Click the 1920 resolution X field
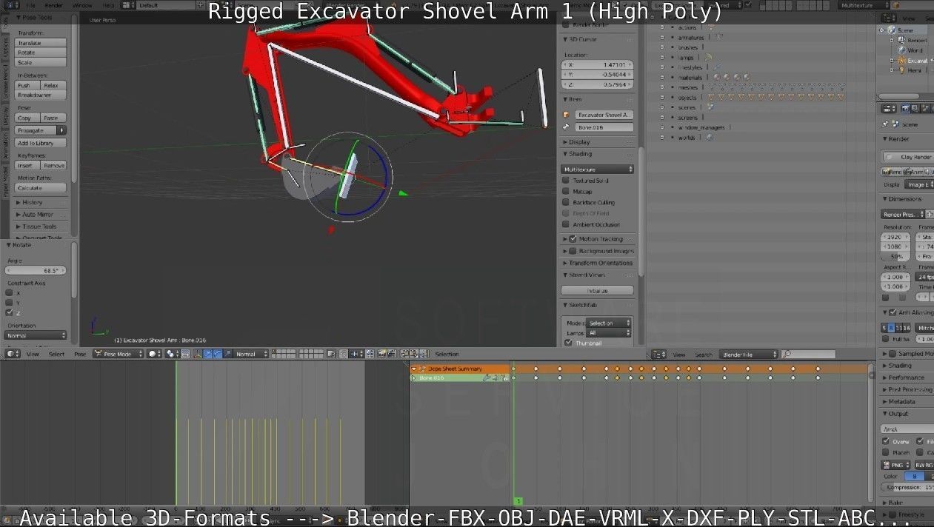The width and height of the screenshot is (934, 527). (896, 238)
